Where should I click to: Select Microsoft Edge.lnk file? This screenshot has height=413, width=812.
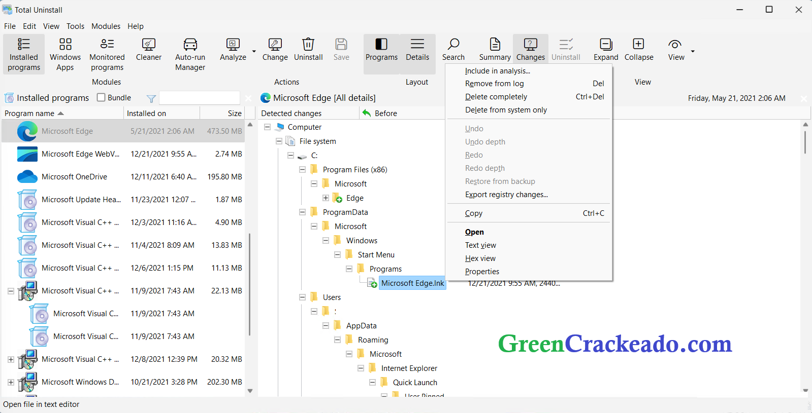point(412,283)
